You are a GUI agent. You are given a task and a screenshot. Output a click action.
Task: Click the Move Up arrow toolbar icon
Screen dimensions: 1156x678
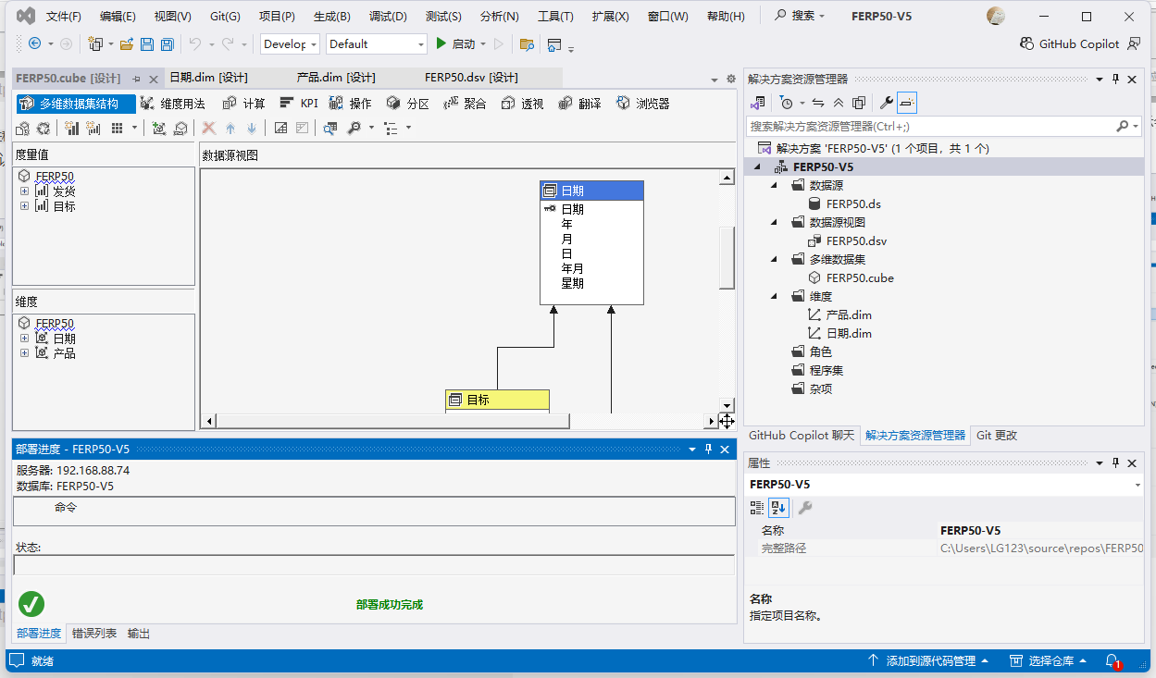coord(230,129)
